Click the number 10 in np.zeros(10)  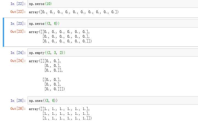48,4
